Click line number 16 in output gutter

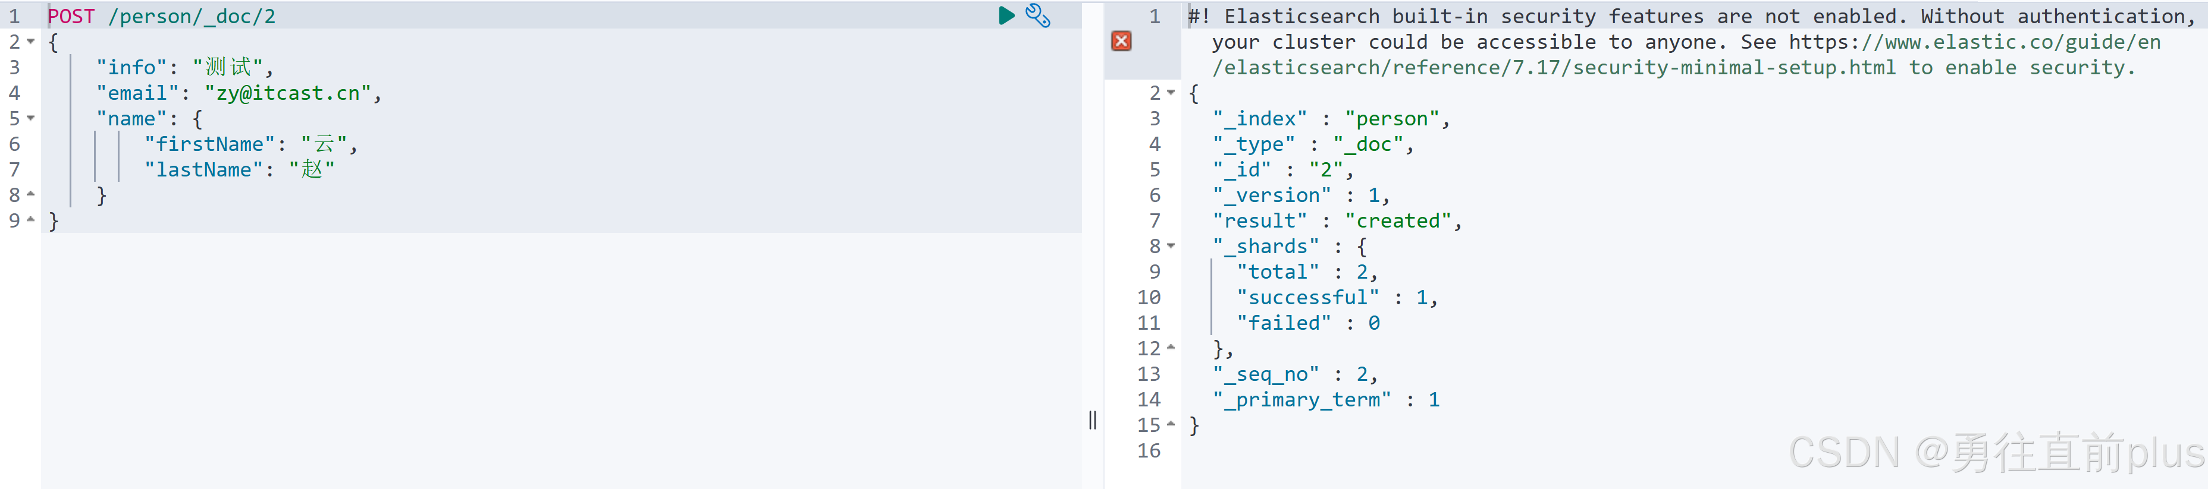(1149, 450)
